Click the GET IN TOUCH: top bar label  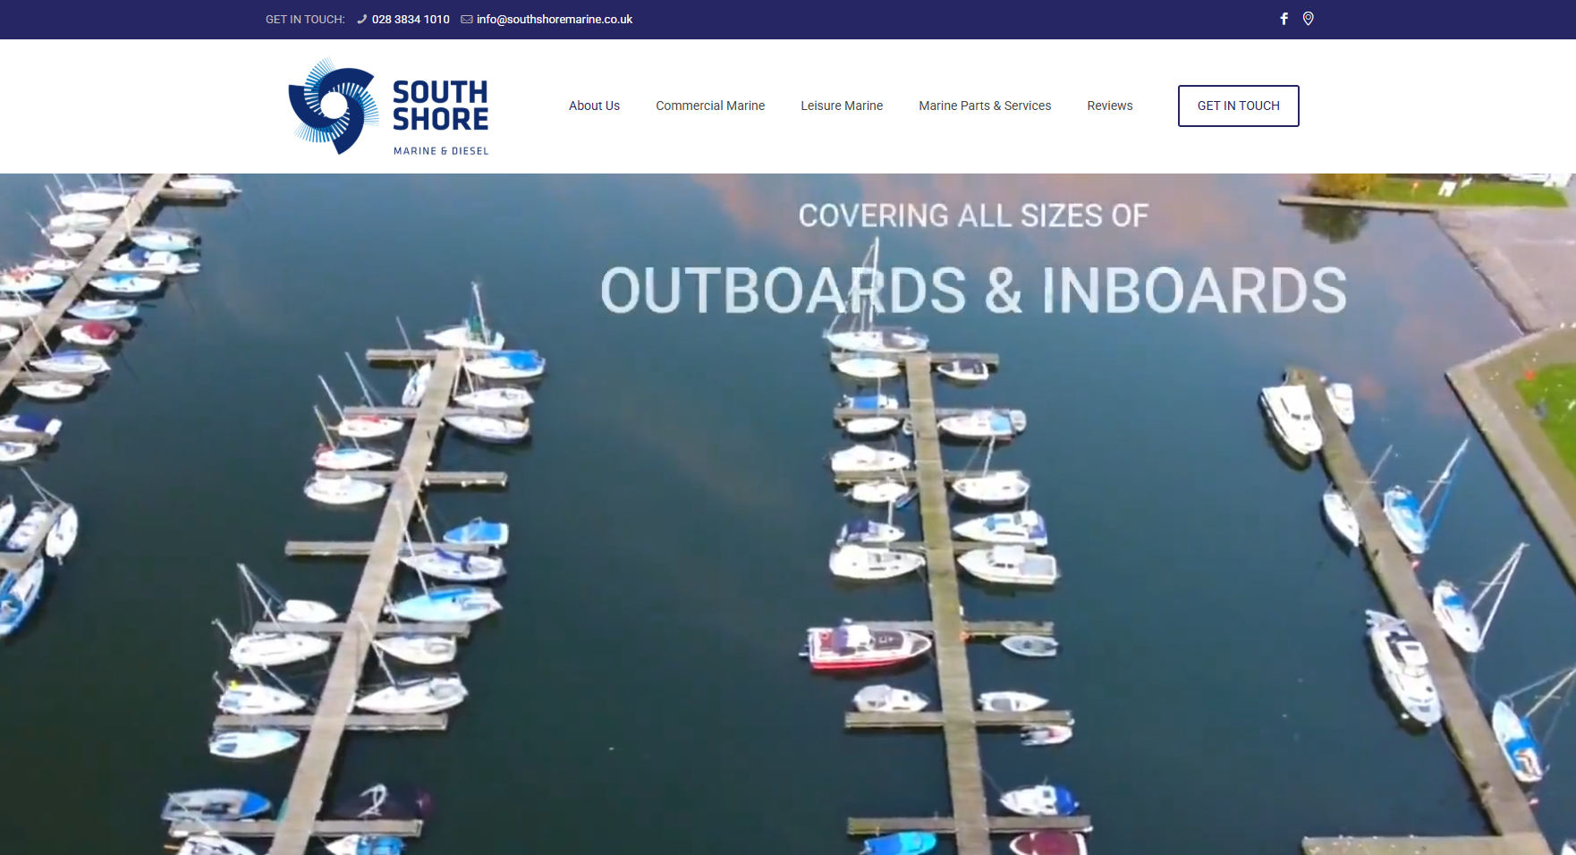[305, 19]
